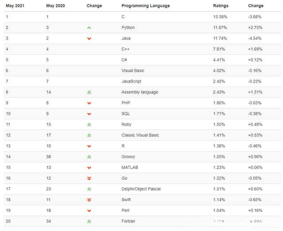Click double red down arrow beside Swift
Screen dimensions: 283x231
(89, 200)
